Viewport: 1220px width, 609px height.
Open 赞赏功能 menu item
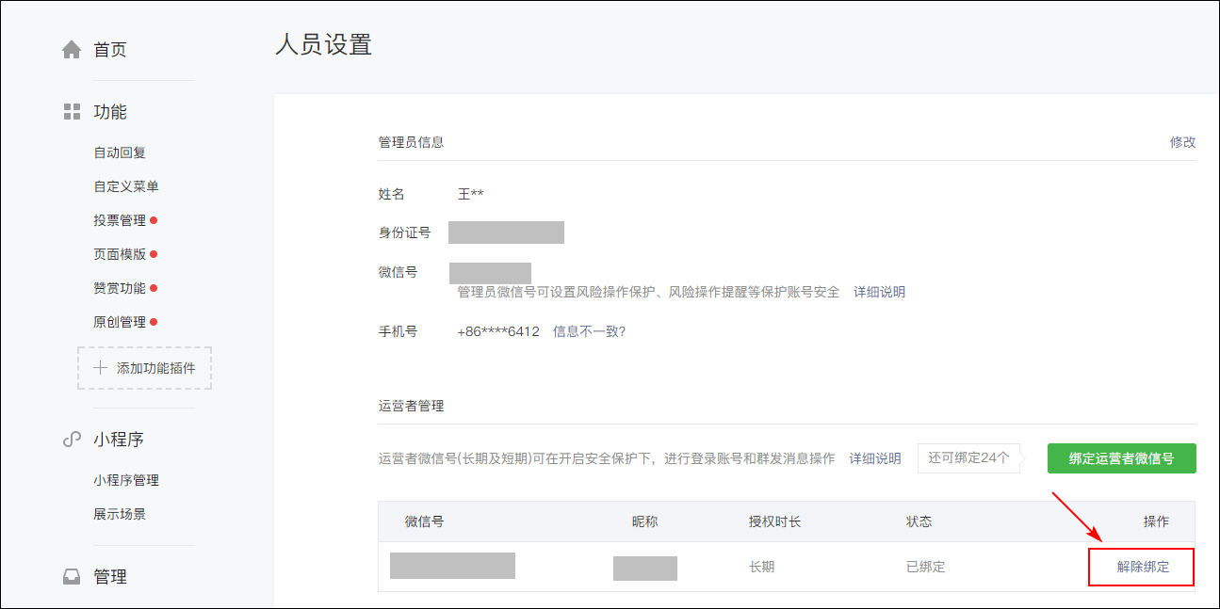point(120,288)
